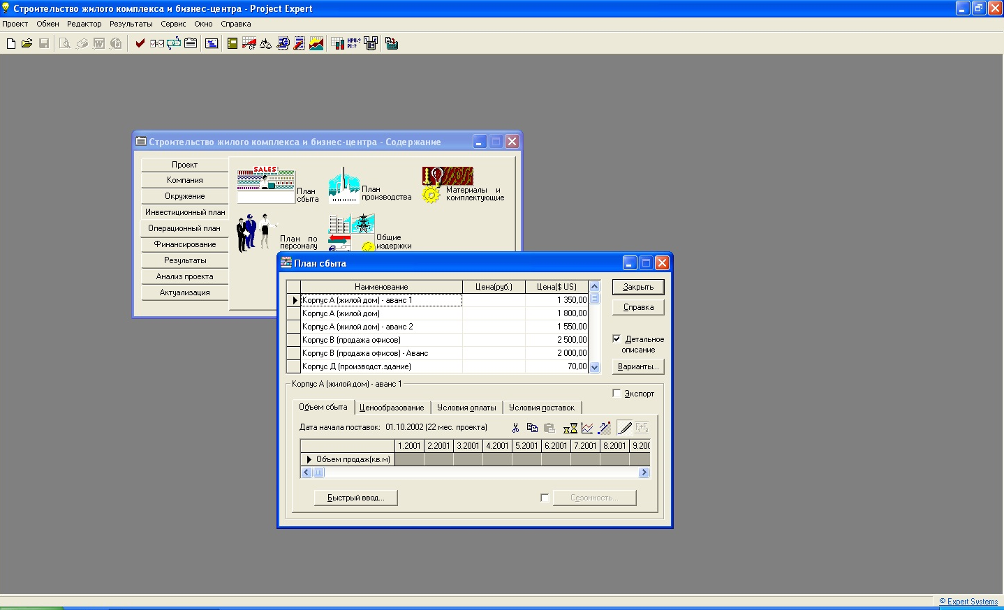
Task: Select row Корпус Д (производст.здание)
Action: coord(381,366)
